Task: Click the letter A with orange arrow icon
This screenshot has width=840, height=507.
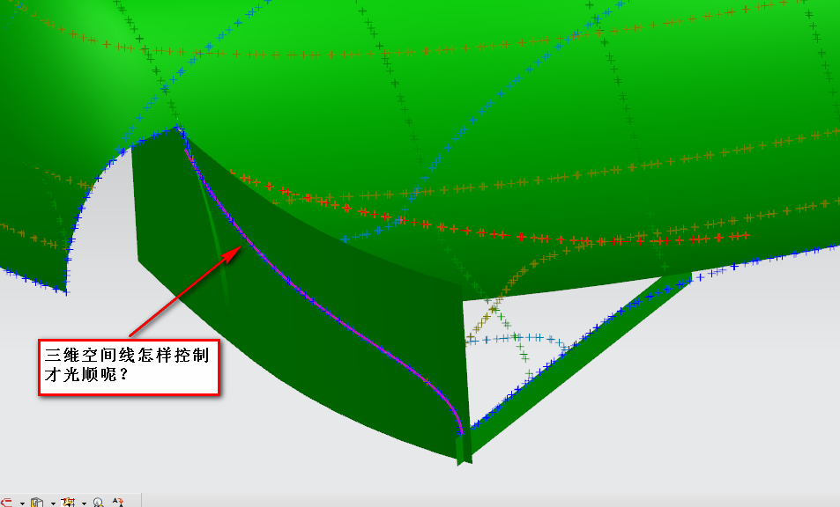Action: pos(119,503)
